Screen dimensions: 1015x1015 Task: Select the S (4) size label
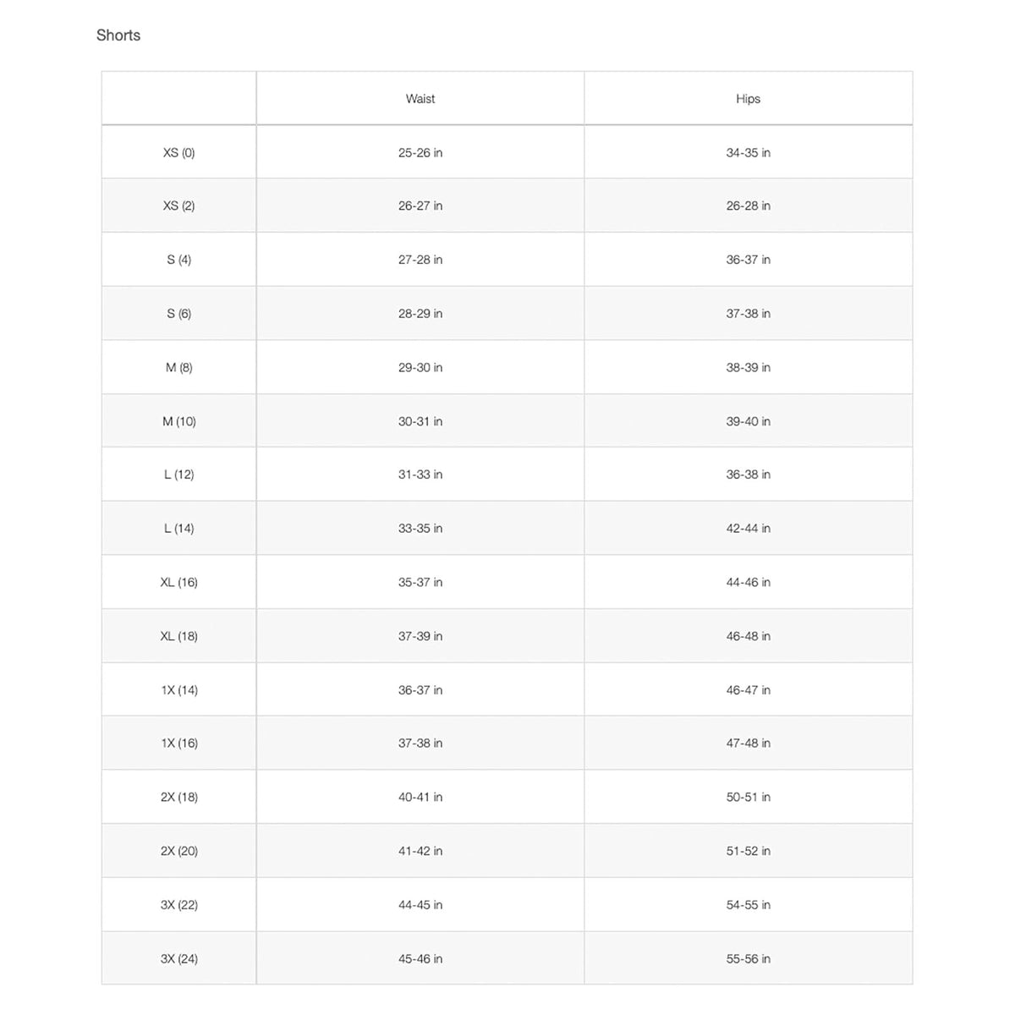point(178,260)
